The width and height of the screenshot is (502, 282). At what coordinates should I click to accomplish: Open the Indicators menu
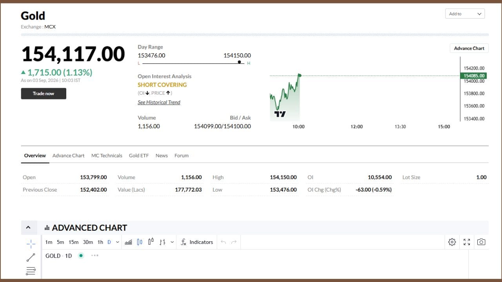(x=197, y=242)
